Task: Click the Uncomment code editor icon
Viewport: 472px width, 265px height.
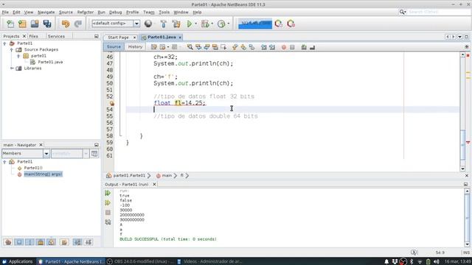Action: coord(312,47)
